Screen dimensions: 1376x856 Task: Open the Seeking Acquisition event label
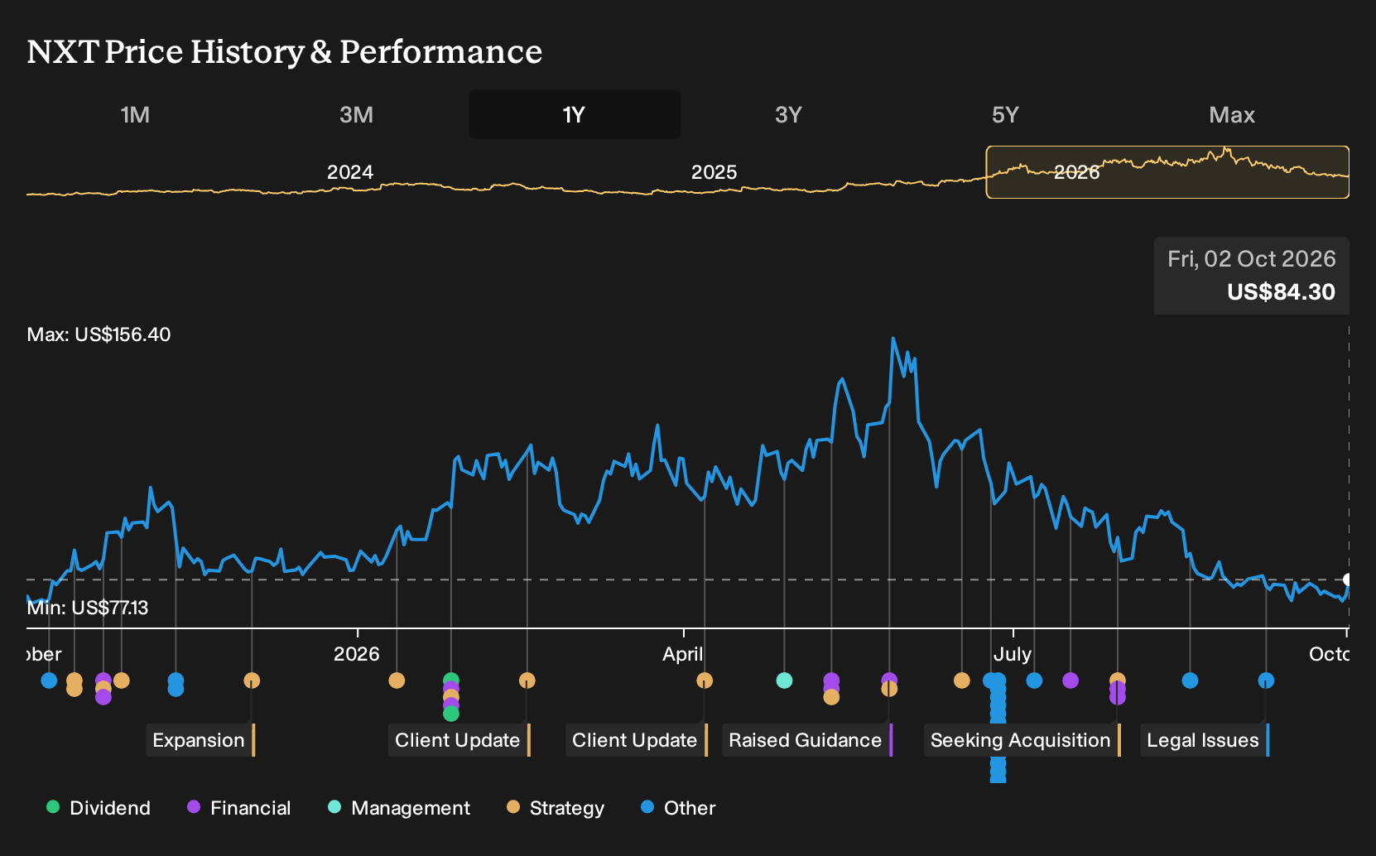click(x=1022, y=740)
